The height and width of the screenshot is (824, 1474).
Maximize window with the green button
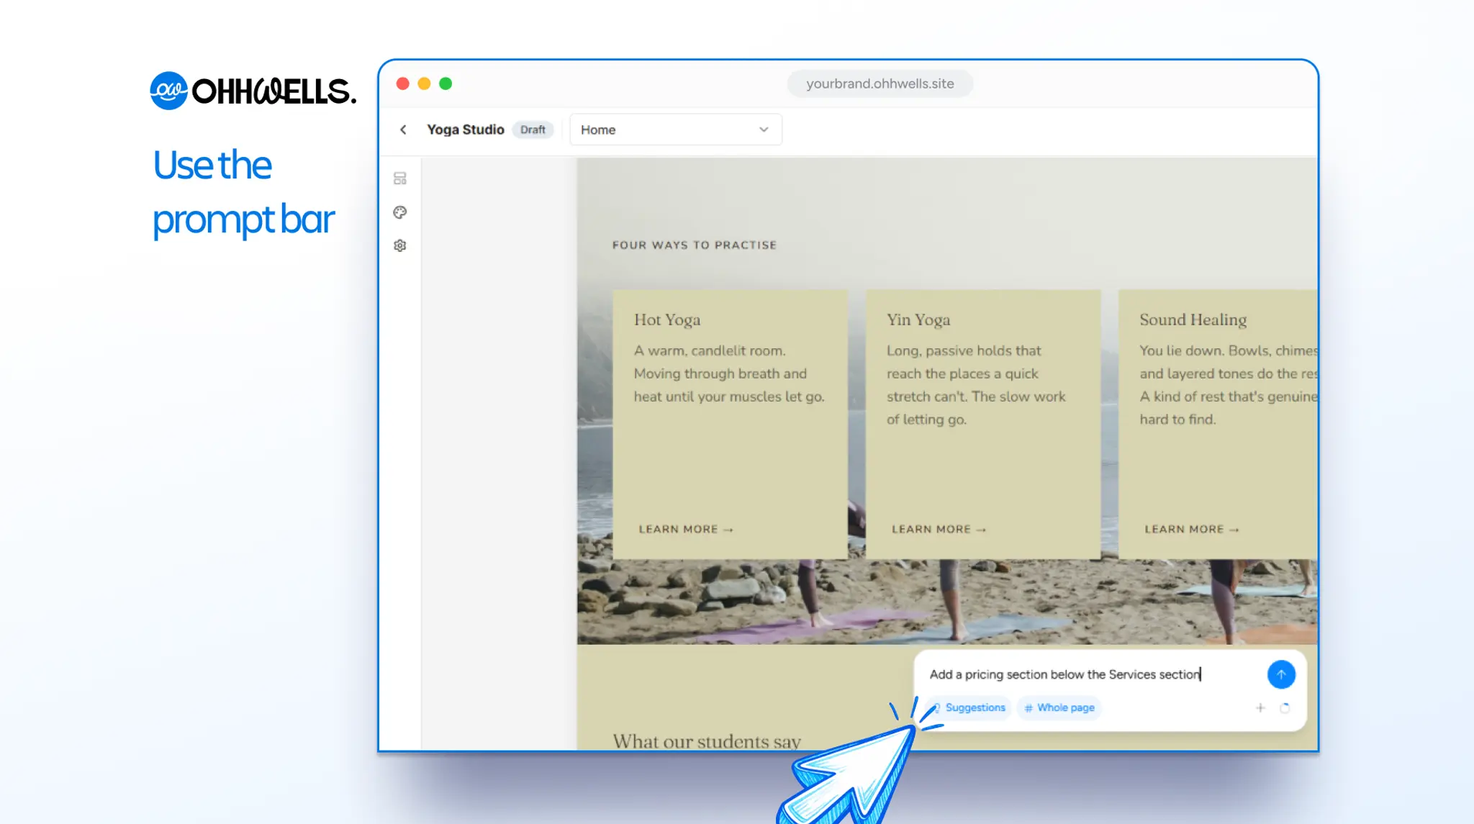tap(446, 83)
